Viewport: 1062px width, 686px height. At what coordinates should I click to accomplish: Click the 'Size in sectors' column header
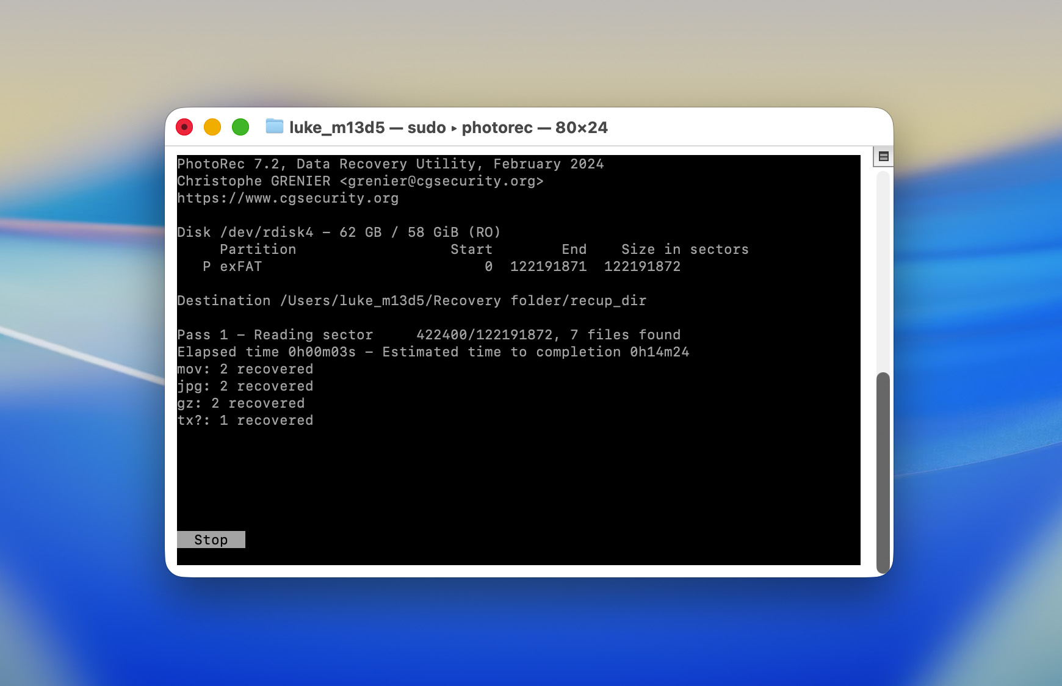point(685,249)
